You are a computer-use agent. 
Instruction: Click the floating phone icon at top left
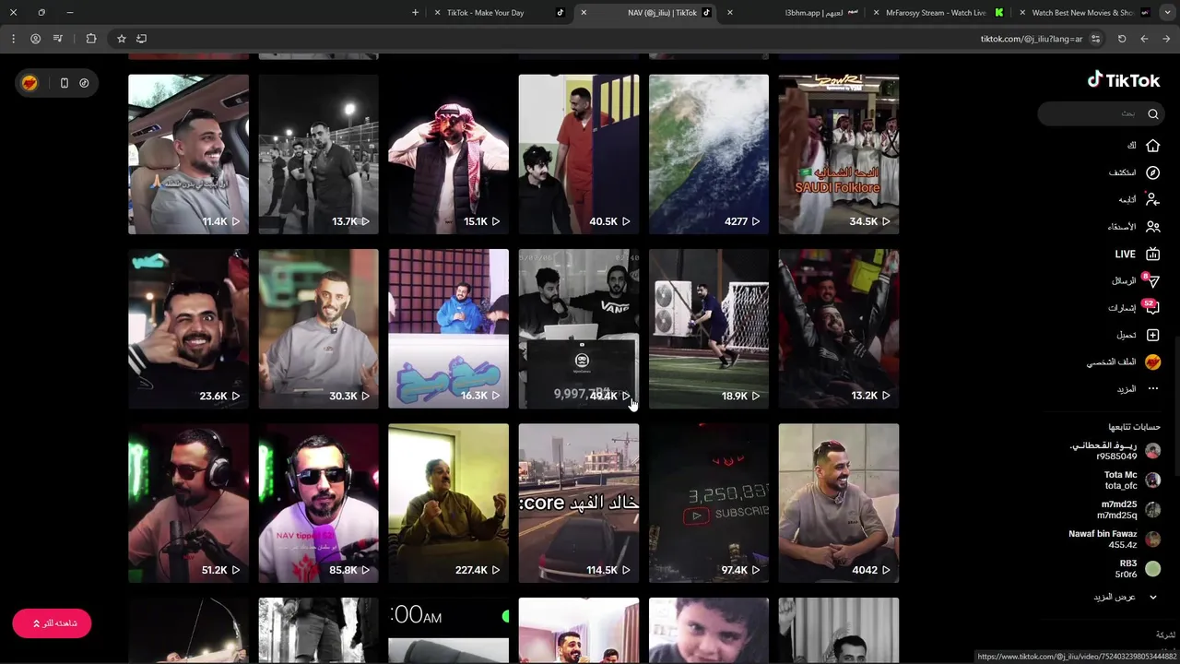tap(64, 83)
